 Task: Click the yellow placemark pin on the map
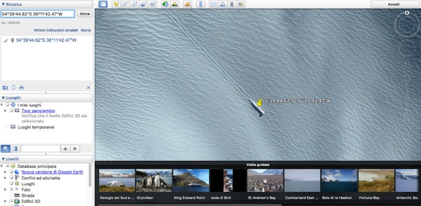pos(260,102)
